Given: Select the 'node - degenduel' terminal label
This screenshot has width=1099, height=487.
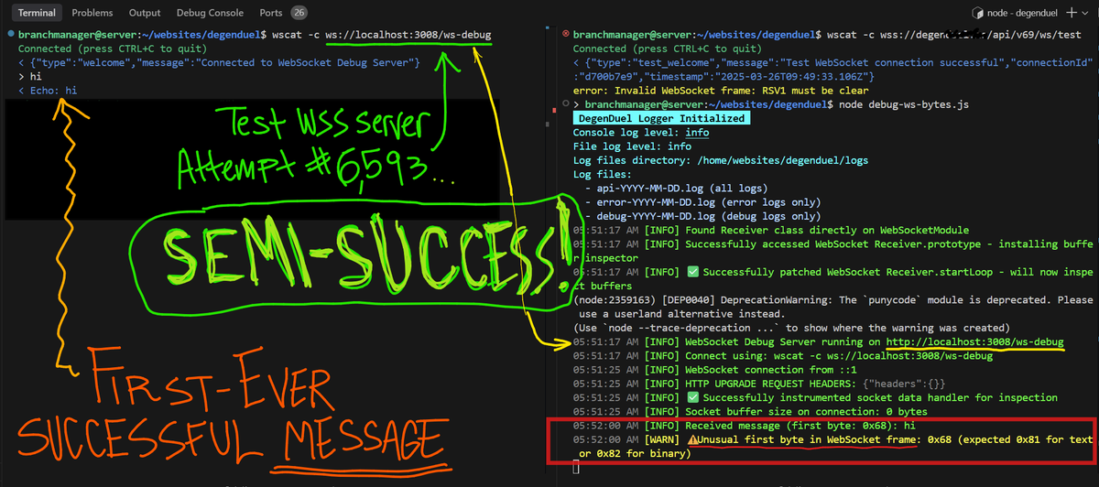Looking at the screenshot, I should [x=1024, y=14].
